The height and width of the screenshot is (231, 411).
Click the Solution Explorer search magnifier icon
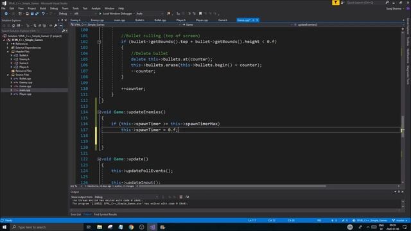63,31
